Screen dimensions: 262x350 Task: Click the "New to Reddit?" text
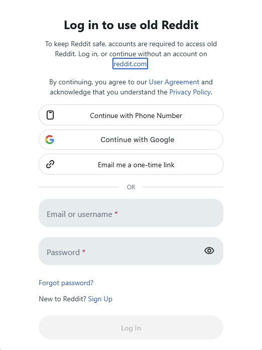[x=62, y=299]
